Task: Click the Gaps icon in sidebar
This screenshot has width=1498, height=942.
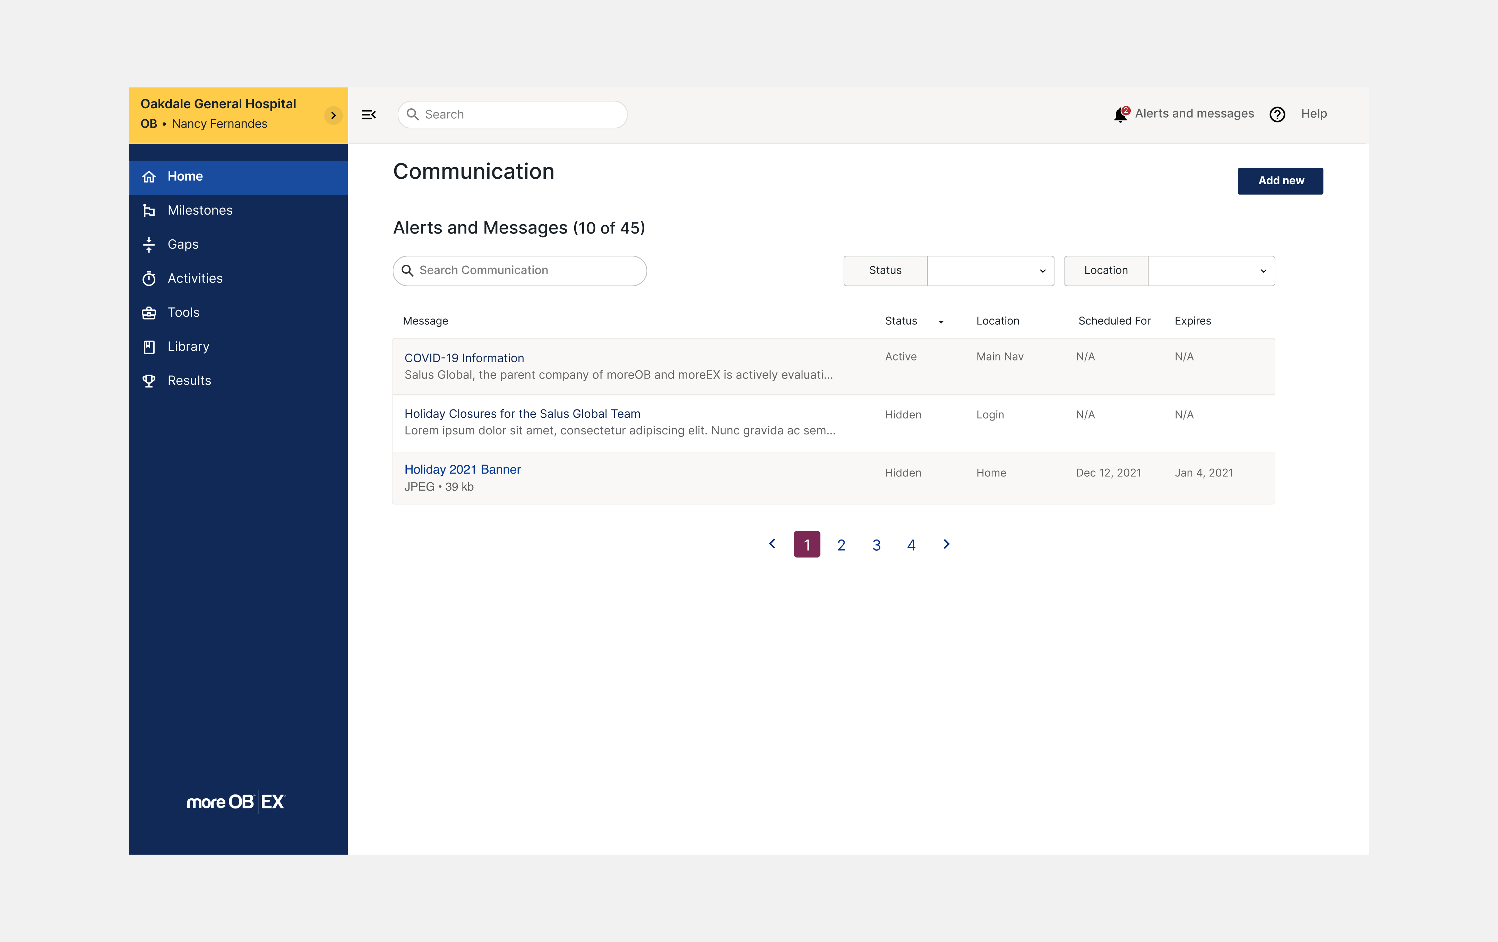Action: pyautogui.click(x=149, y=245)
